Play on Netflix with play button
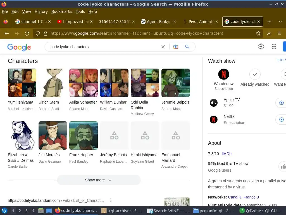 282,120
